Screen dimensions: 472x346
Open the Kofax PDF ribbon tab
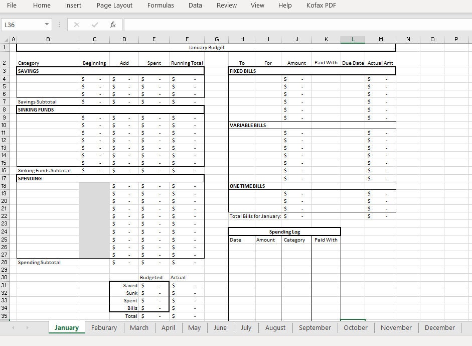pos(321,6)
